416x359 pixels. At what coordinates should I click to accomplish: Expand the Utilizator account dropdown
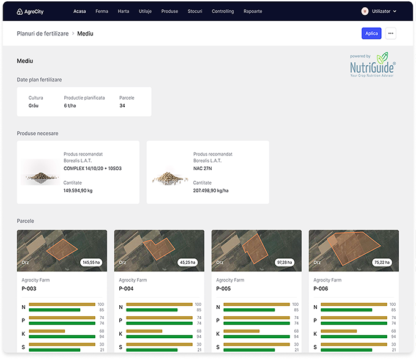(395, 11)
